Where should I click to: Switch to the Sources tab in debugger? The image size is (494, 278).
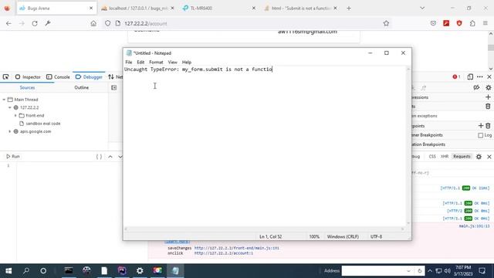point(27,87)
